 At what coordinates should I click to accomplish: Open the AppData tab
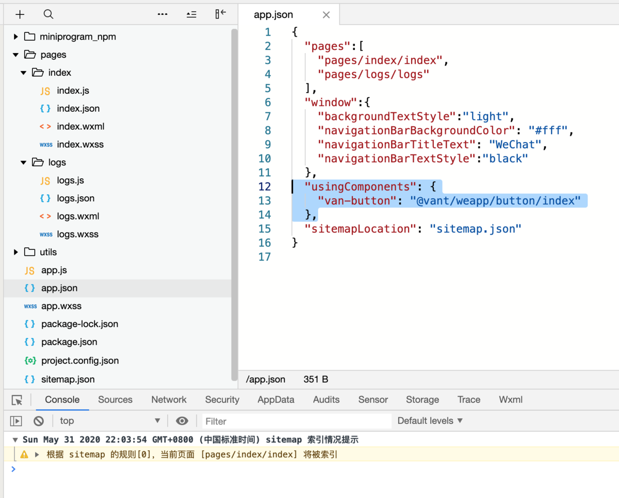pyautogui.click(x=276, y=400)
